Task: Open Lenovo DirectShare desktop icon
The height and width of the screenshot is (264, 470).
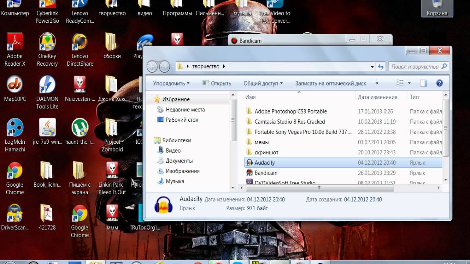Action: click(80, 49)
